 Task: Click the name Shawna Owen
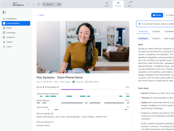[43, 126]
